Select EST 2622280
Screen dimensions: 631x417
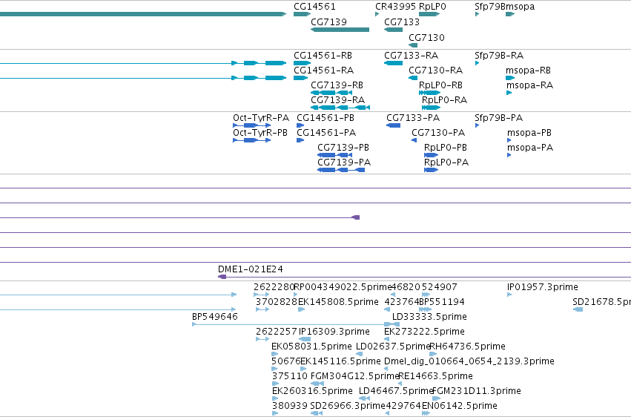274,287
